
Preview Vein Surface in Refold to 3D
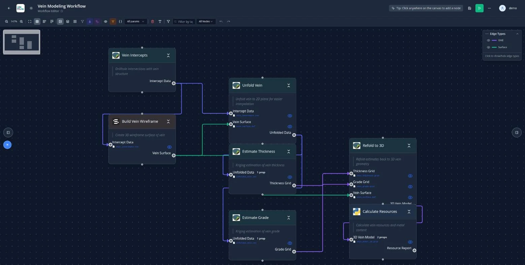[410, 197]
